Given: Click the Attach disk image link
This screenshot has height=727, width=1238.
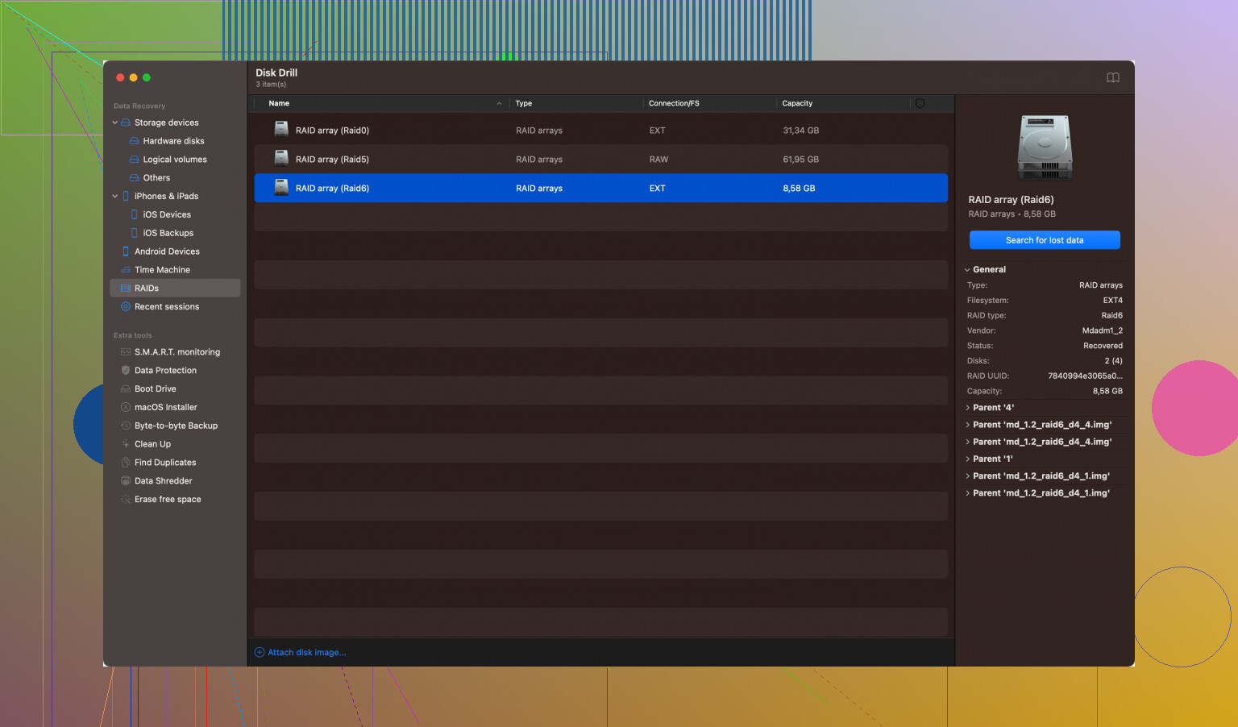Looking at the screenshot, I should click(x=305, y=653).
